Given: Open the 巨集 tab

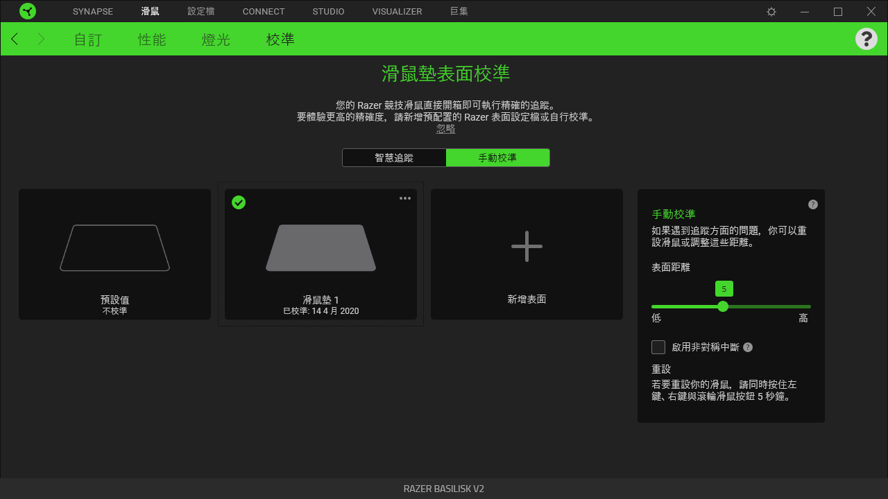Looking at the screenshot, I should 459,12.
